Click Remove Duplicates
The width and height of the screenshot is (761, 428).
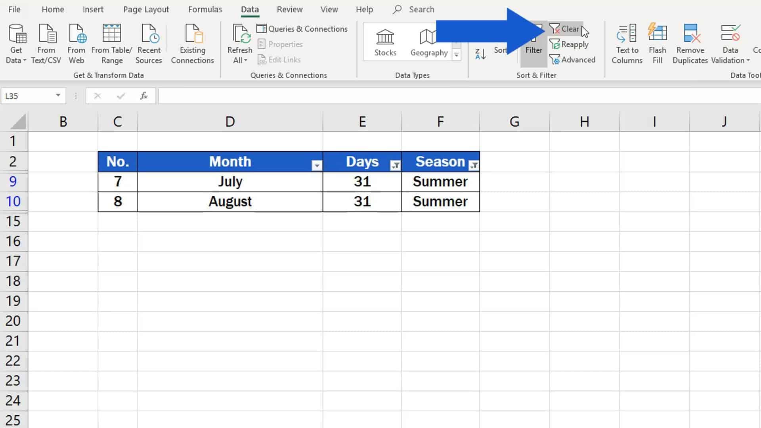[x=690, y=44]
